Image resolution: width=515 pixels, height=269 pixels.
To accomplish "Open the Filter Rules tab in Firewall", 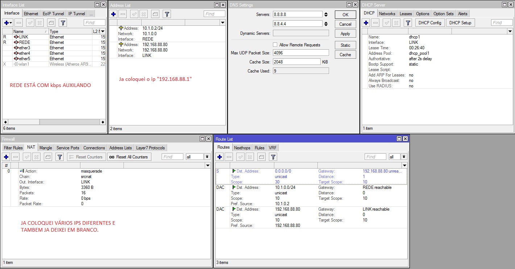I will click(x=13, y=148).
